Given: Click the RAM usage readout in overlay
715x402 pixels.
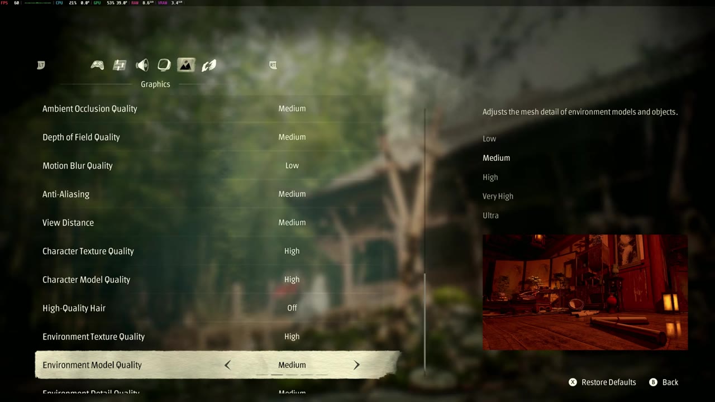Looking at the screenshot, I should click(142, 3).
